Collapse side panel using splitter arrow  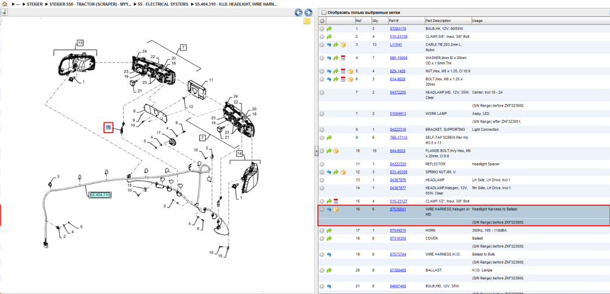(316, 151)
